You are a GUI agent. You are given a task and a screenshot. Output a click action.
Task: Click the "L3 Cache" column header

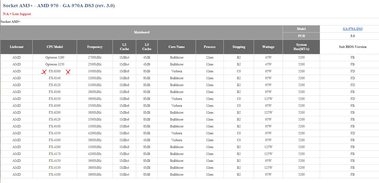147,47
